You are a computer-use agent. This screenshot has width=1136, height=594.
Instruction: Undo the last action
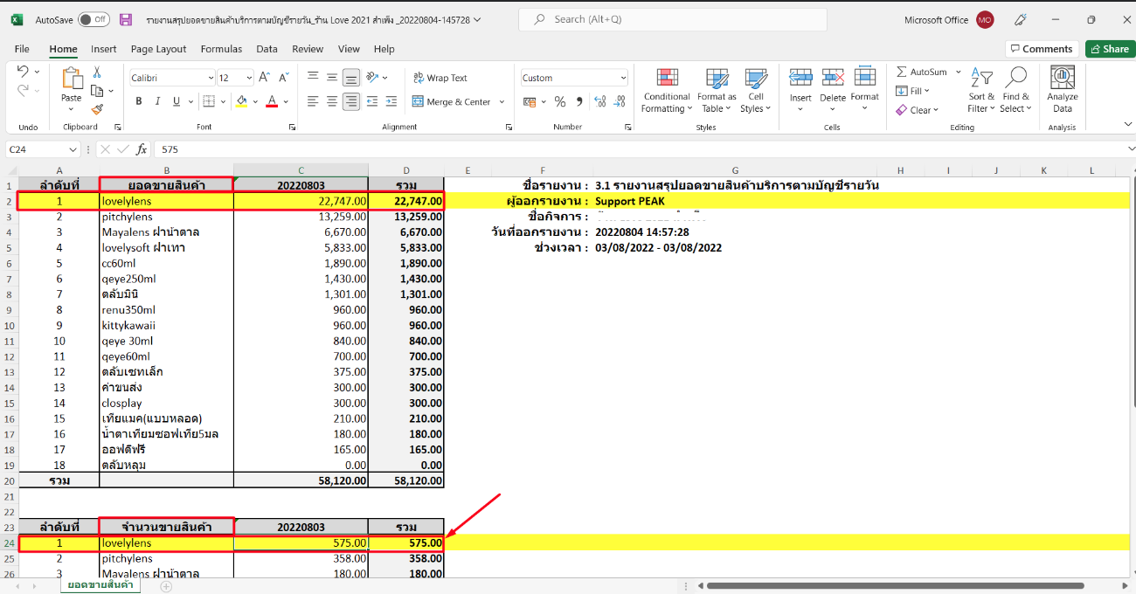point(23,72)
